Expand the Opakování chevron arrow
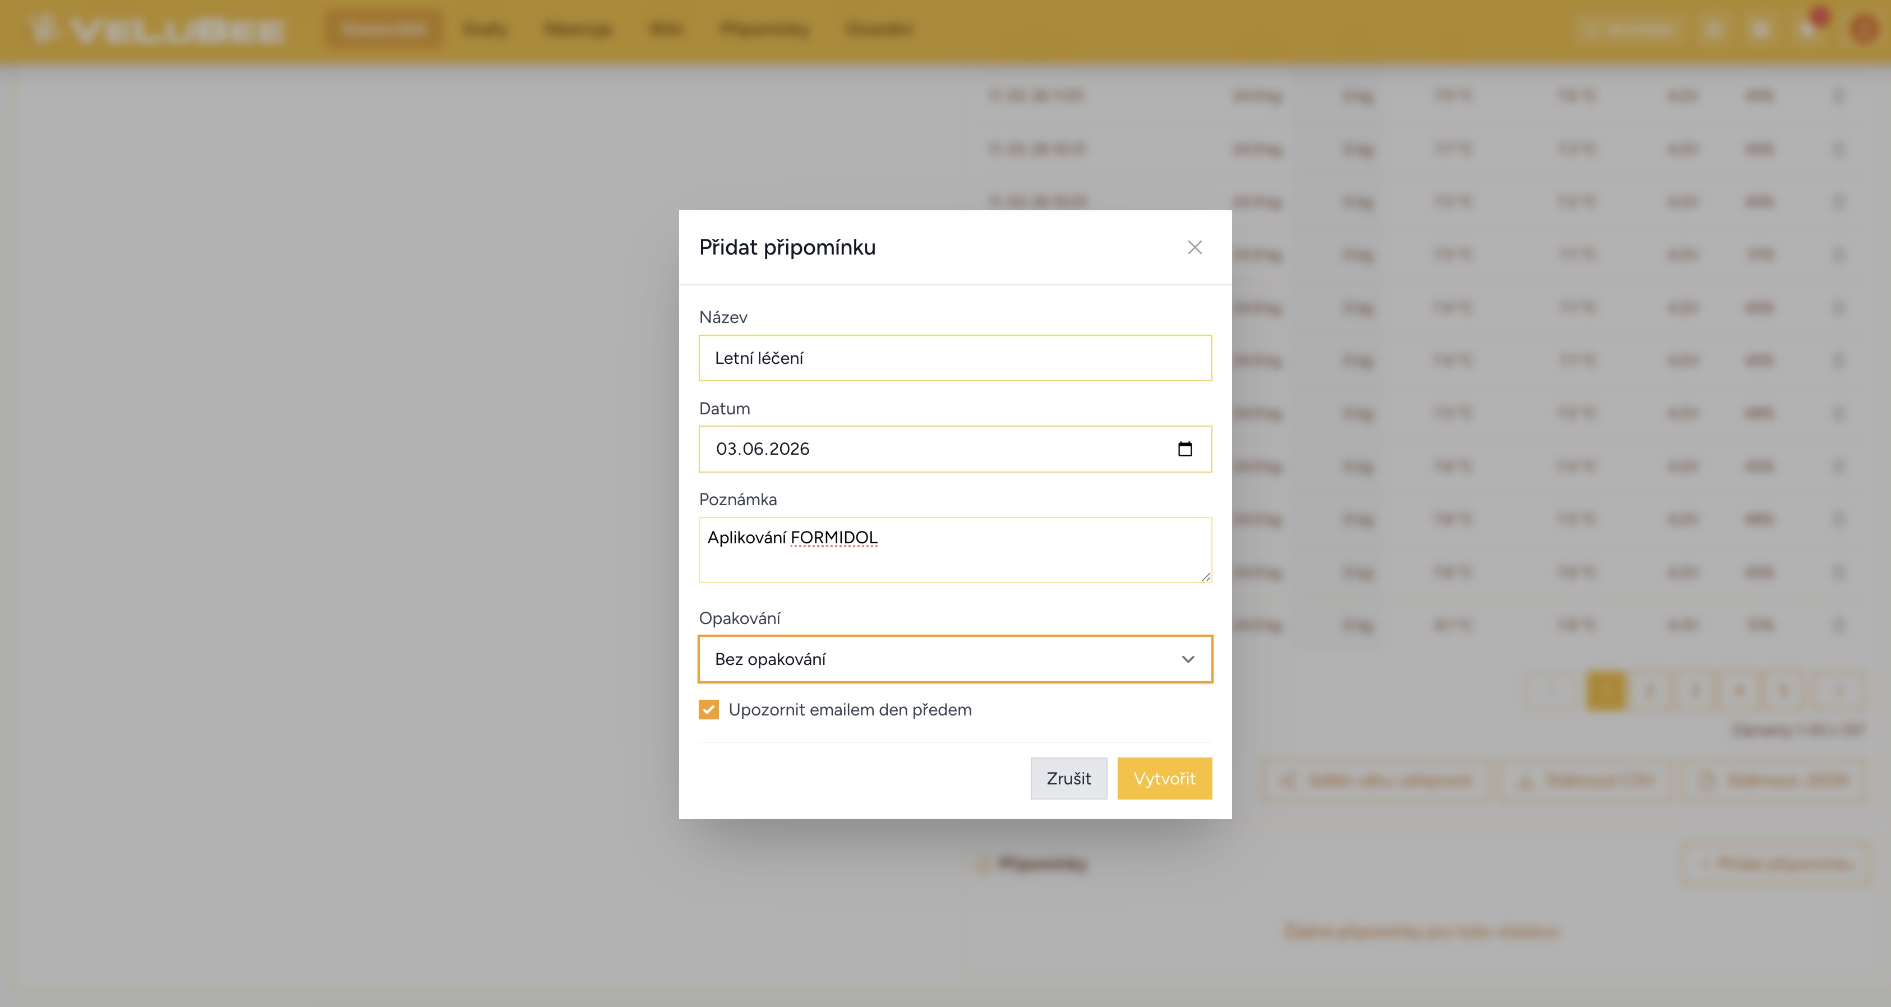The image size is (1891, 1007). click(x=1188, y=659)
